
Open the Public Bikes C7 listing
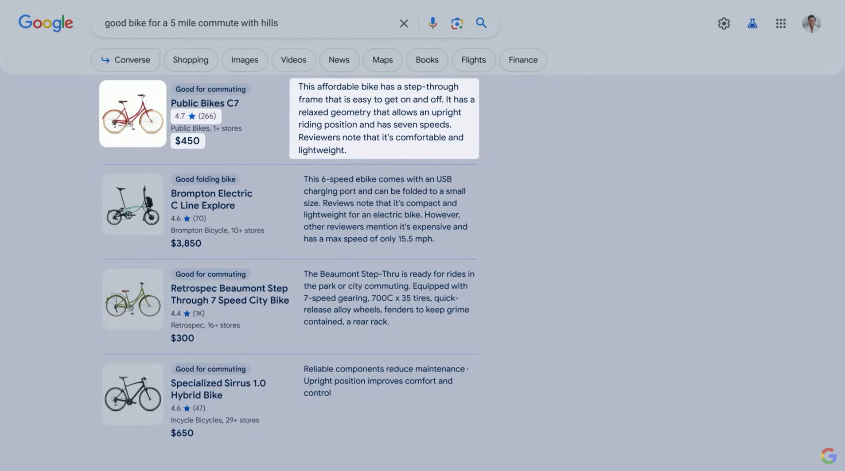pos(205,103)
